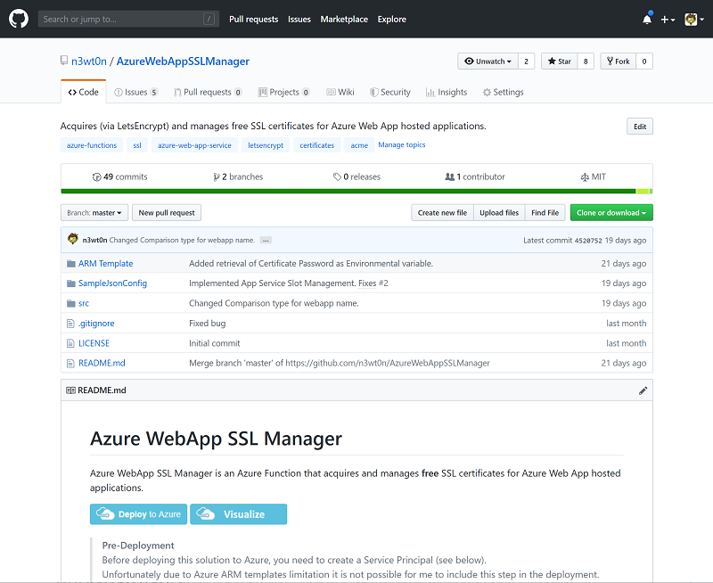Switch to the Issues tab
The height and width of the screenshot is (583, 713).
pyautogui.click(x=136, y=92)
